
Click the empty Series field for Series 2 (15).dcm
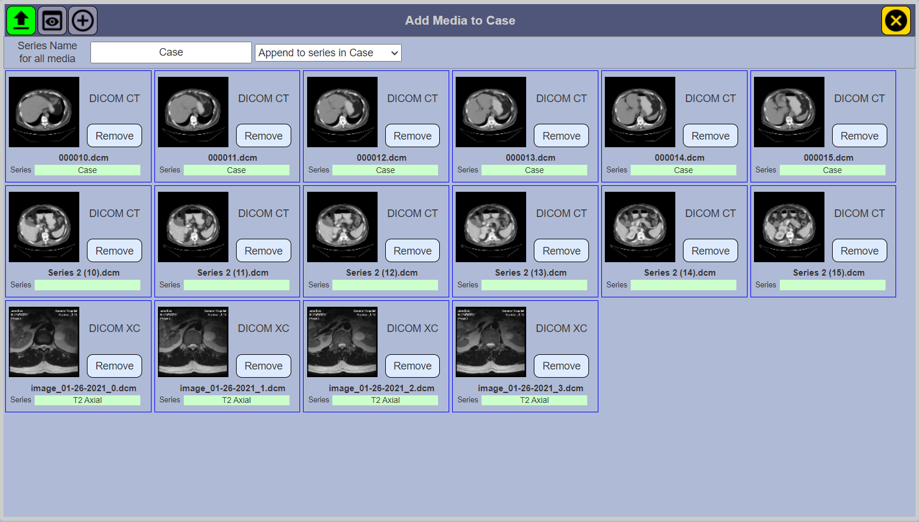(833, 284)
